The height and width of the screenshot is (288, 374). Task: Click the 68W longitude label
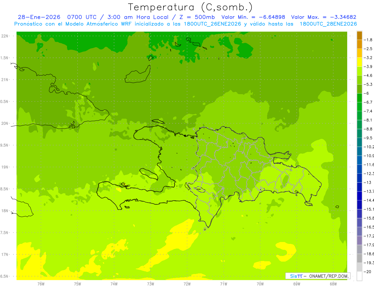pyautogui.click(x=333, y=284)
